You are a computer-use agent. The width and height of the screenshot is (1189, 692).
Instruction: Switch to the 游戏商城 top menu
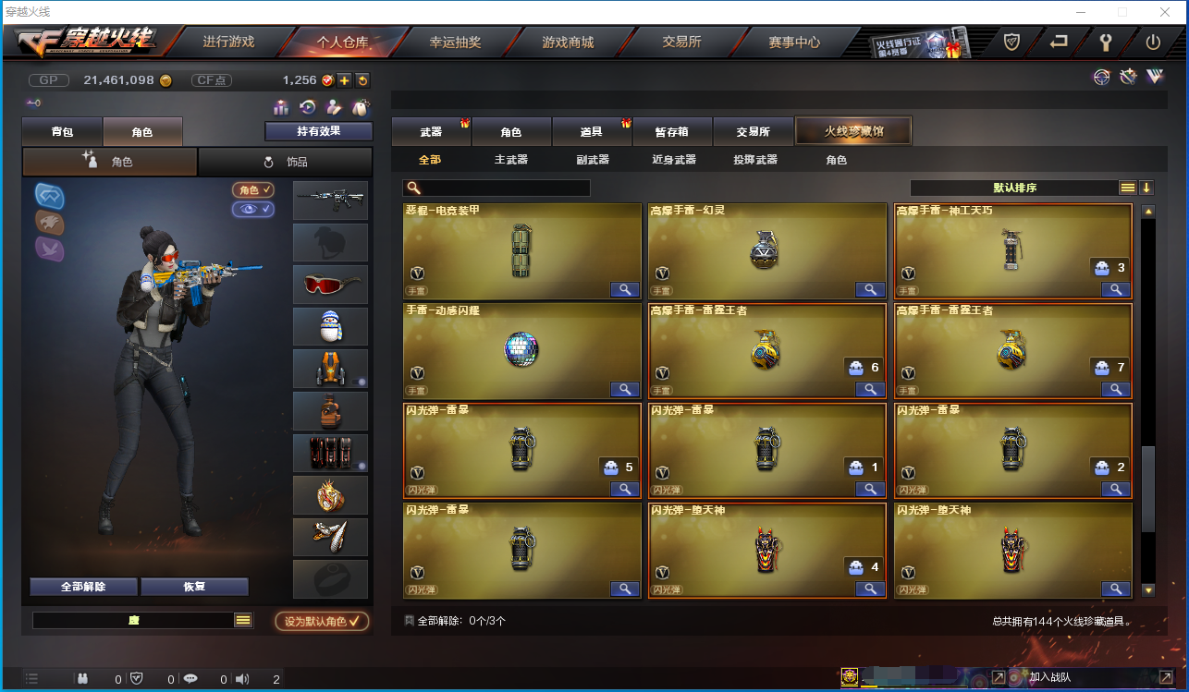coord(568,42)
